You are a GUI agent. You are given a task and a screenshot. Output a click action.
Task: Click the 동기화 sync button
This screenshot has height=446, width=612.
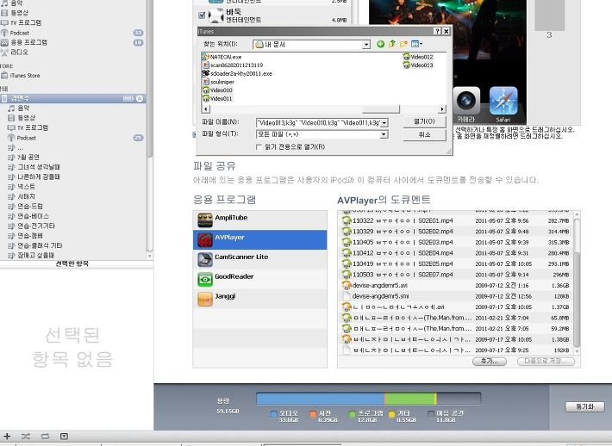(584, 406)
